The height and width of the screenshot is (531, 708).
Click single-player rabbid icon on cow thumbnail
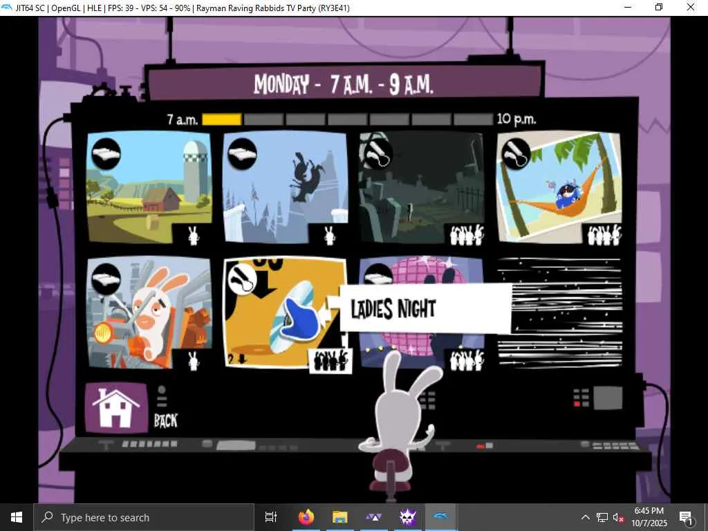330,236
